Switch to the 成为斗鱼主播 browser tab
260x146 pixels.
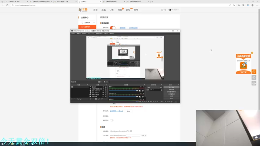point(65,2)
